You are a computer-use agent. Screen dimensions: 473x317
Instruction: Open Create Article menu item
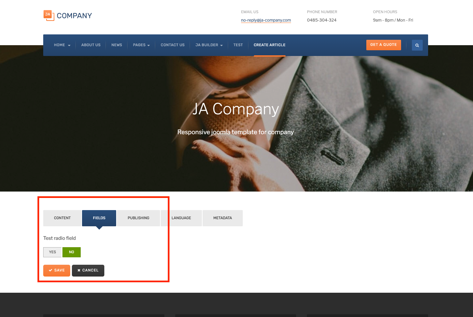coord(269,45)
